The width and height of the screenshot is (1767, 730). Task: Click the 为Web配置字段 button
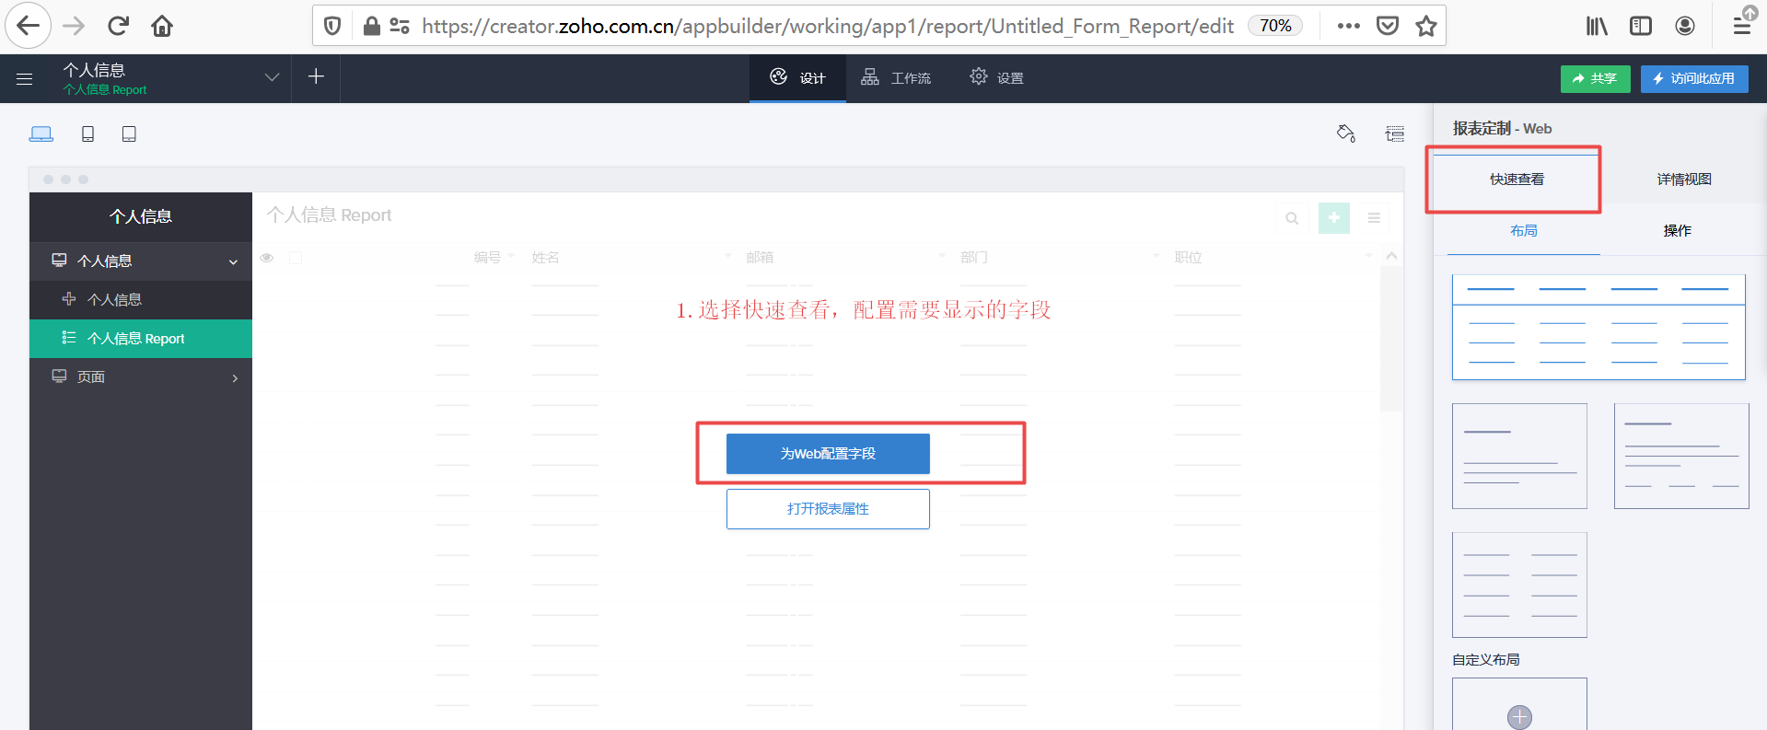coord(828,454)
